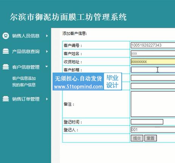Expand the 产品信息查询 arrow
This screenshot has width=175, height=163.
[47, 51]
